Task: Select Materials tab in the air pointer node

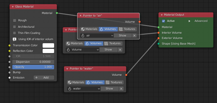Action: tap(89, 29)
